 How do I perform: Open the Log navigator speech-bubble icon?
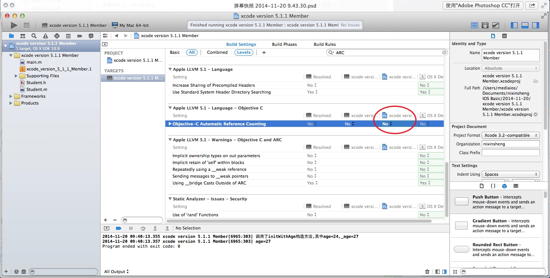(x=91, y=36)
